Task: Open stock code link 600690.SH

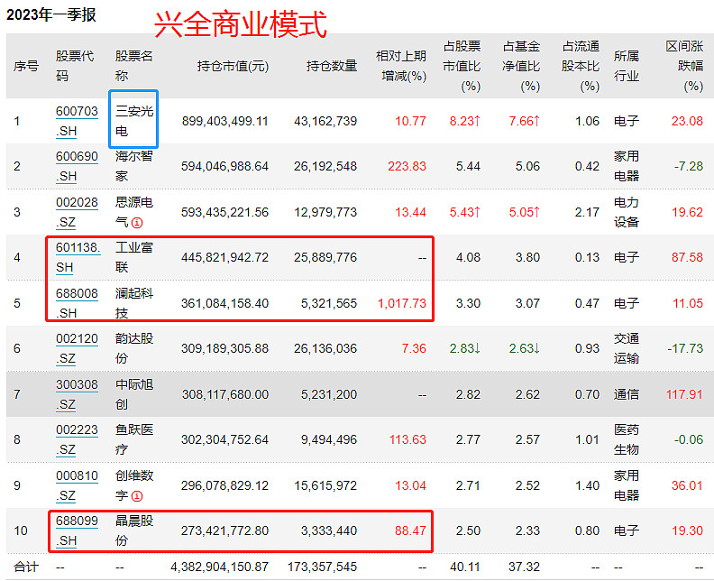Action: click(x=77, y=166)
